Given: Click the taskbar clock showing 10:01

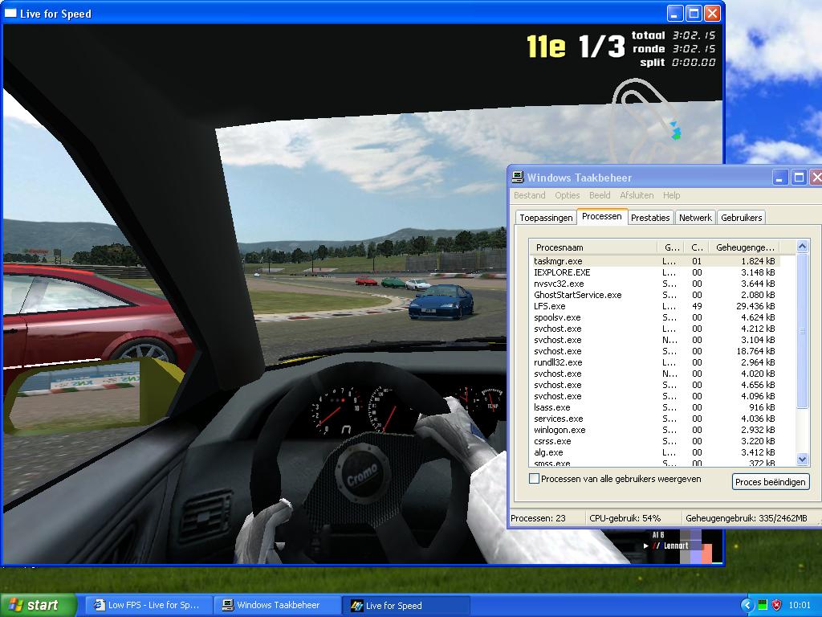Looking at the screenshot, I should [800, 606].
